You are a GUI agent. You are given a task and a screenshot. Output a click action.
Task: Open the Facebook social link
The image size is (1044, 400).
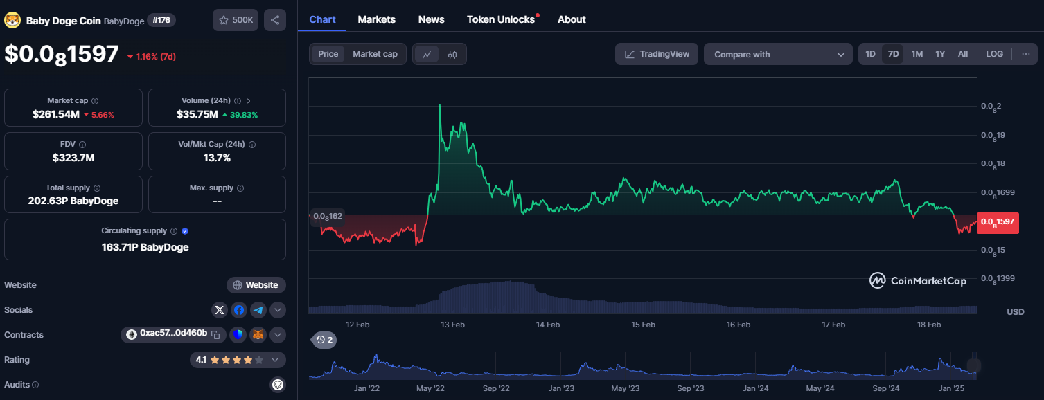(239, 310)
